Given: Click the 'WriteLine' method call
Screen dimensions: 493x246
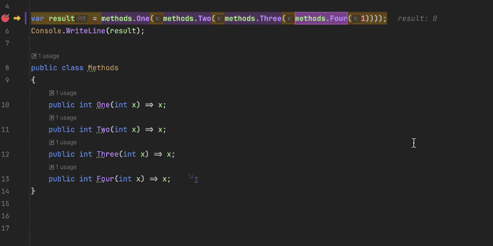Looking at the screenshot, I should [x=86, y=31].
